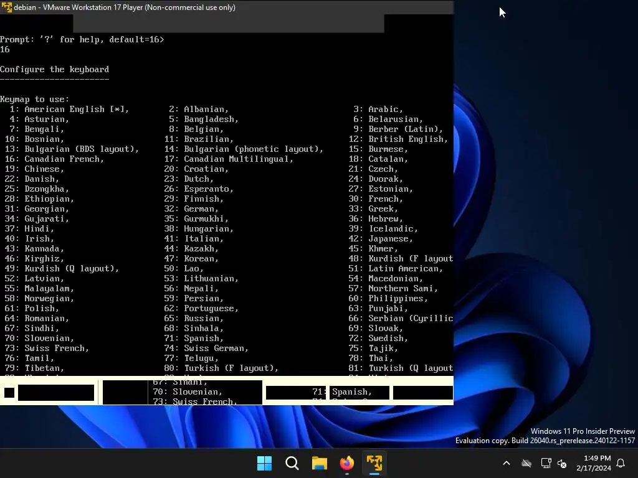
Task: Select '58: Norwegian' keymap entry
Action: 39,298
